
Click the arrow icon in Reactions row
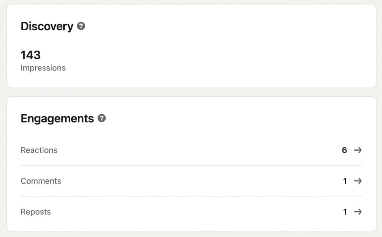[358, 150]
